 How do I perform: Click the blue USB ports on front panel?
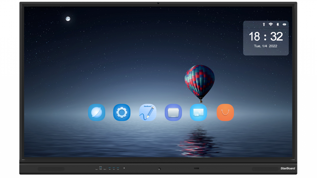coord(114,168)
